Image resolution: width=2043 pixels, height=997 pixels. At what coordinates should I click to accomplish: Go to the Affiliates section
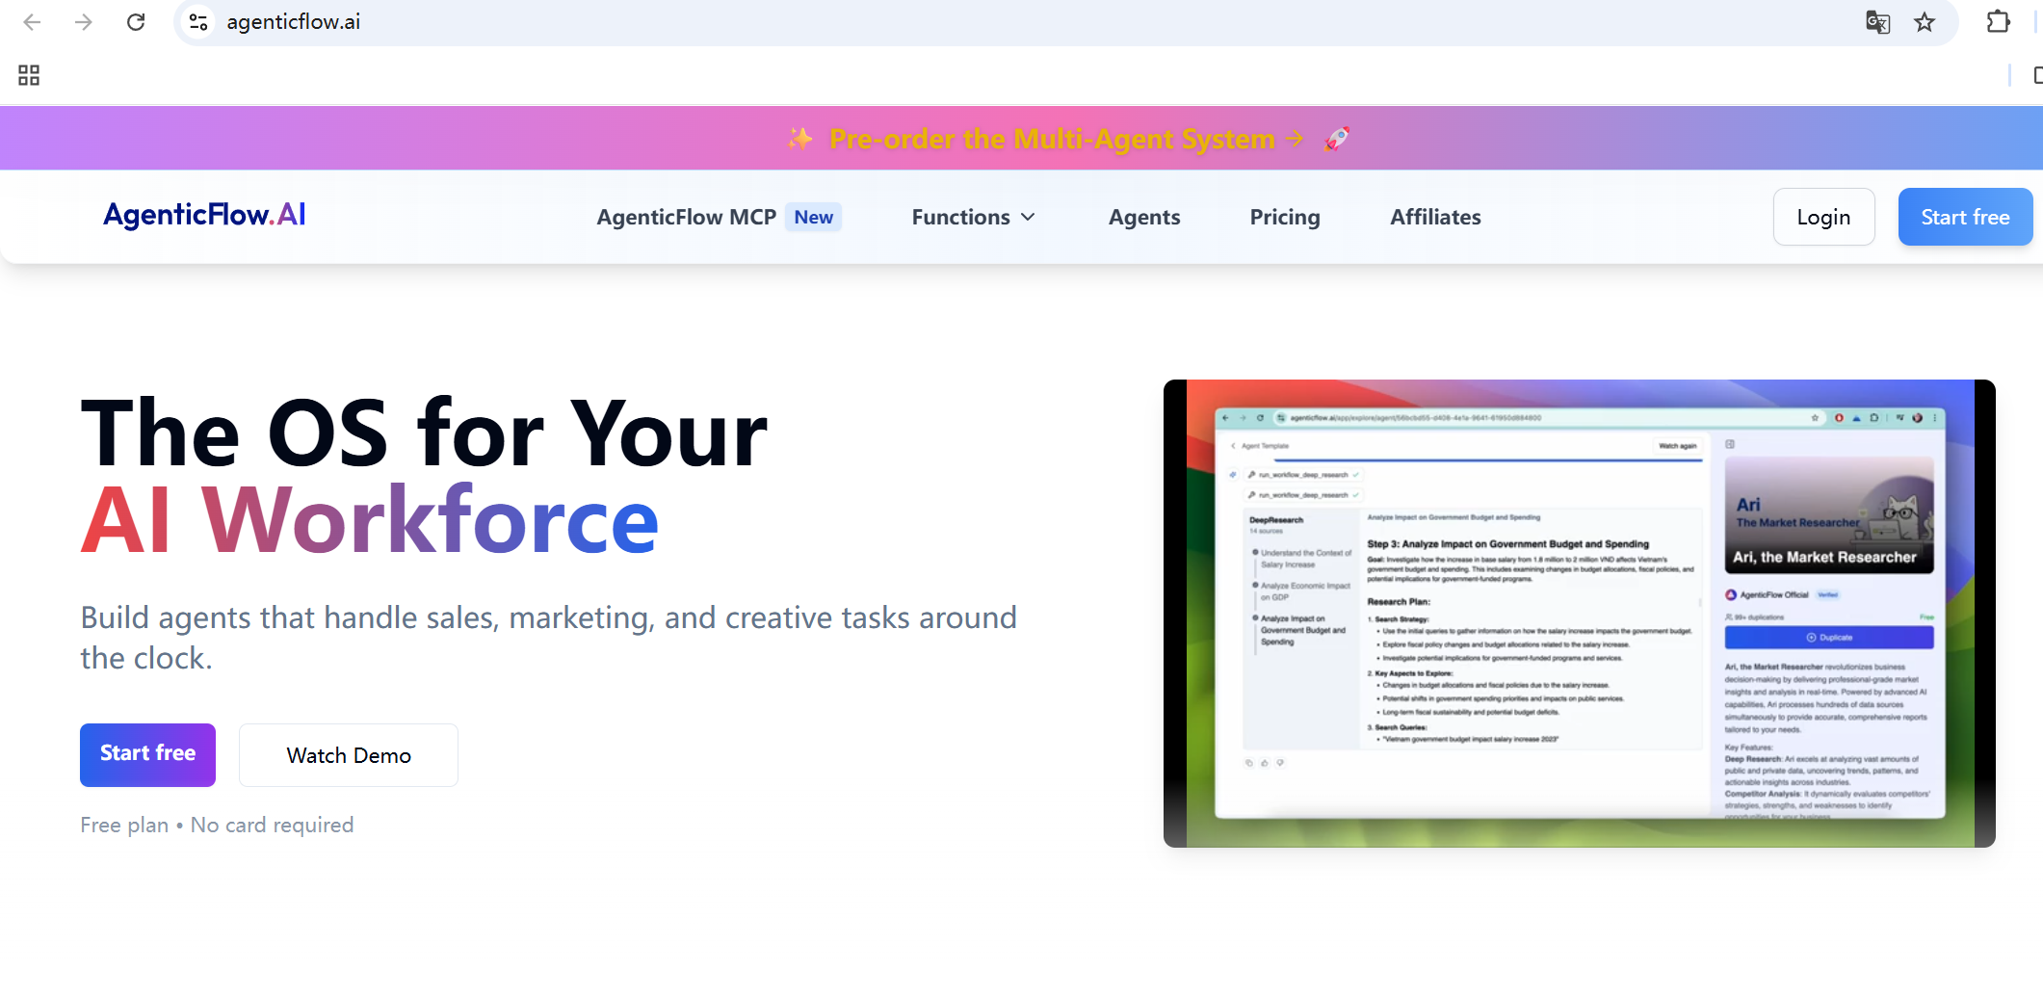pyautogui.click(x=1435, y=217)
